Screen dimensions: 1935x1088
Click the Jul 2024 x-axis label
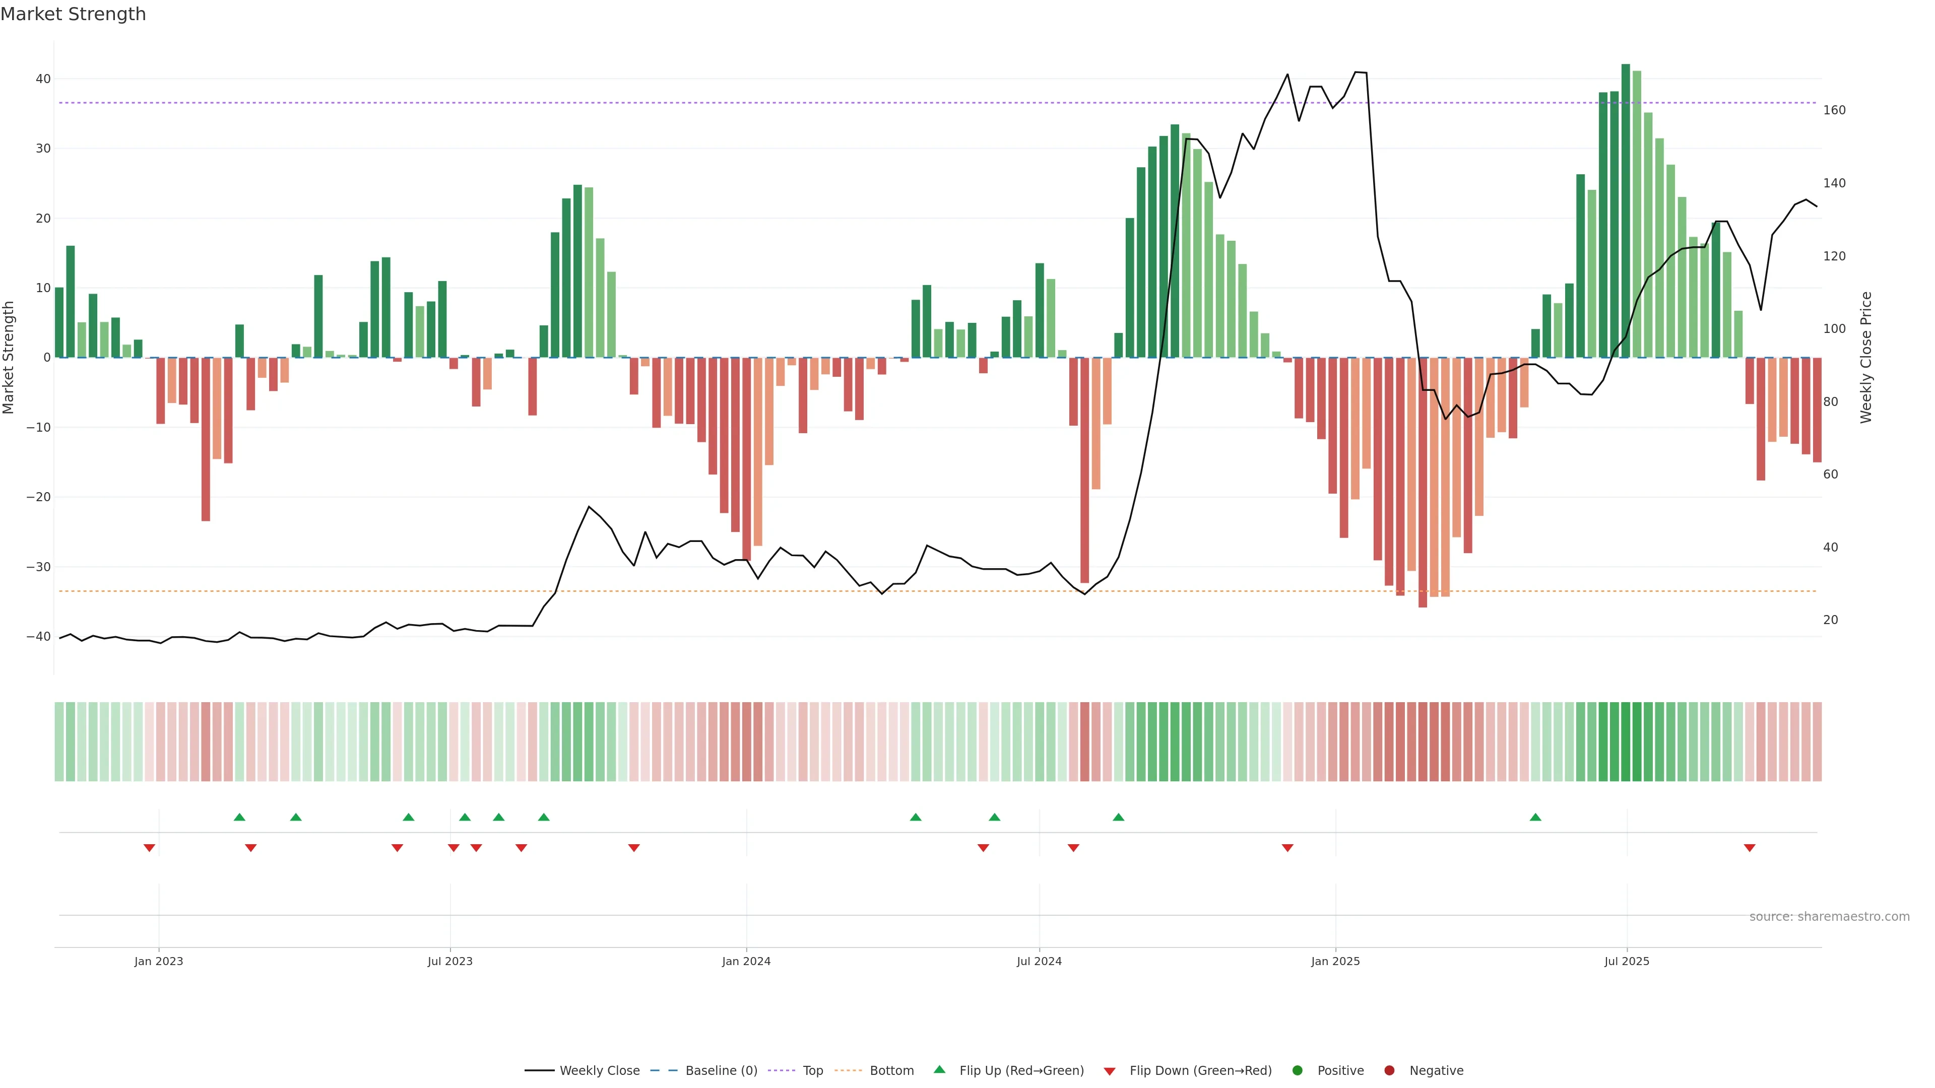pos(1039,961)
